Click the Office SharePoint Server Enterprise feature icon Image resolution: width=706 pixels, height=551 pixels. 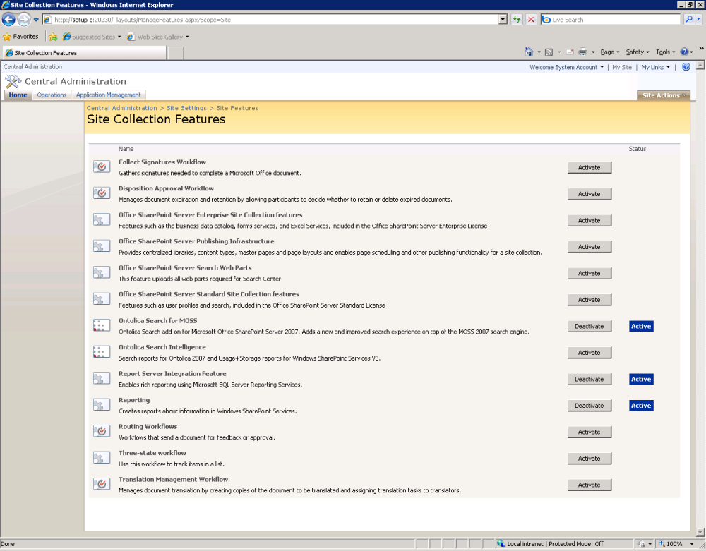(102, 220)
